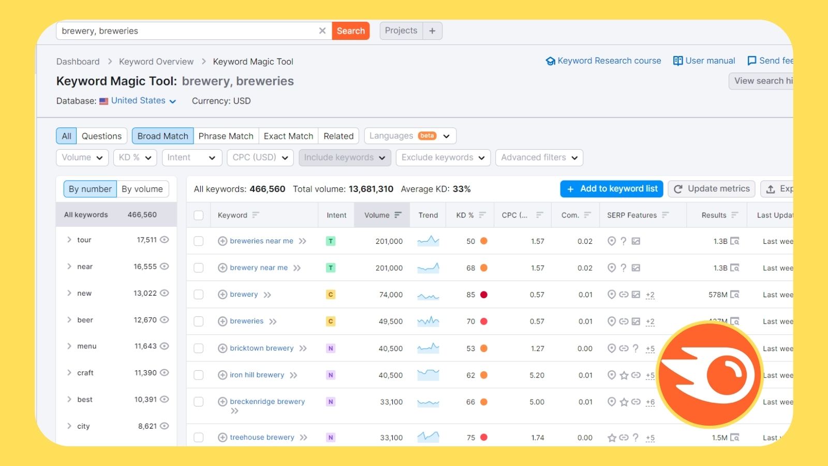Click the star reviews icon in iron hill brewery row
The width and height of the screenshot is (828, 466).
(x=624, y=375)
